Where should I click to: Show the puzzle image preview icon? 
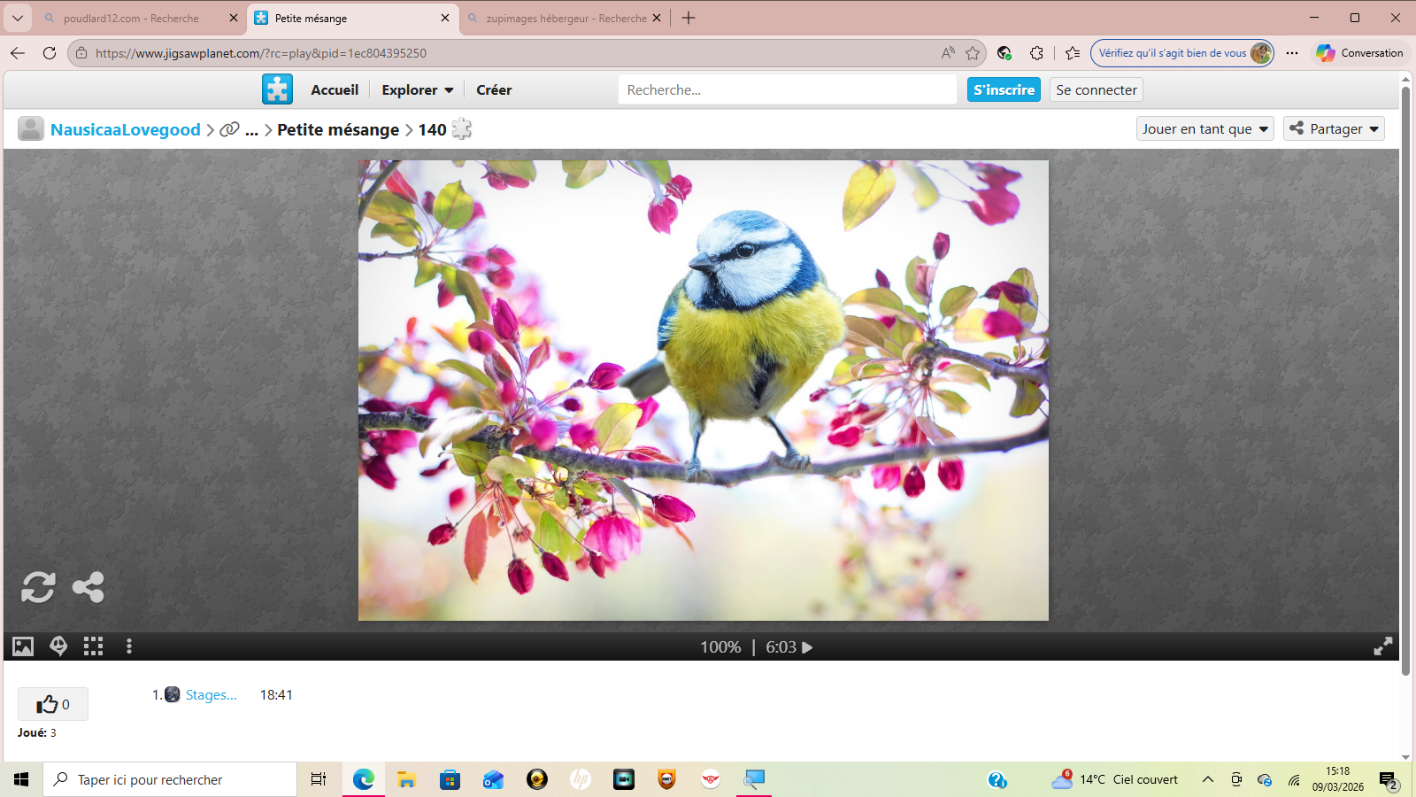(23, 646)
